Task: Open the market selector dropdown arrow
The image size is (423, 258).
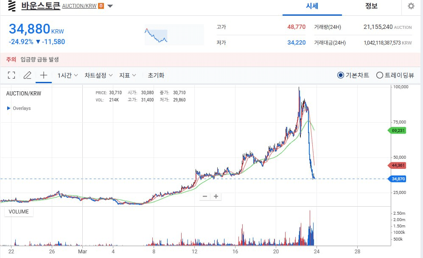Action: pos(110,6)
